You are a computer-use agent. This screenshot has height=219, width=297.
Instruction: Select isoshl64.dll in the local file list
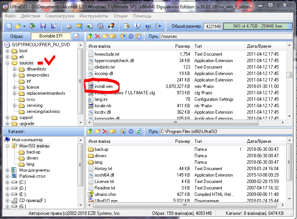click(104, 175)
